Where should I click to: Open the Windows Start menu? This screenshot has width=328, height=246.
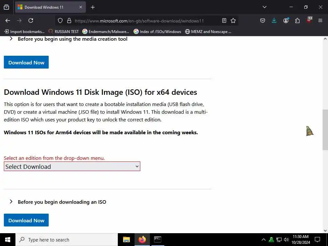[8, 240]
